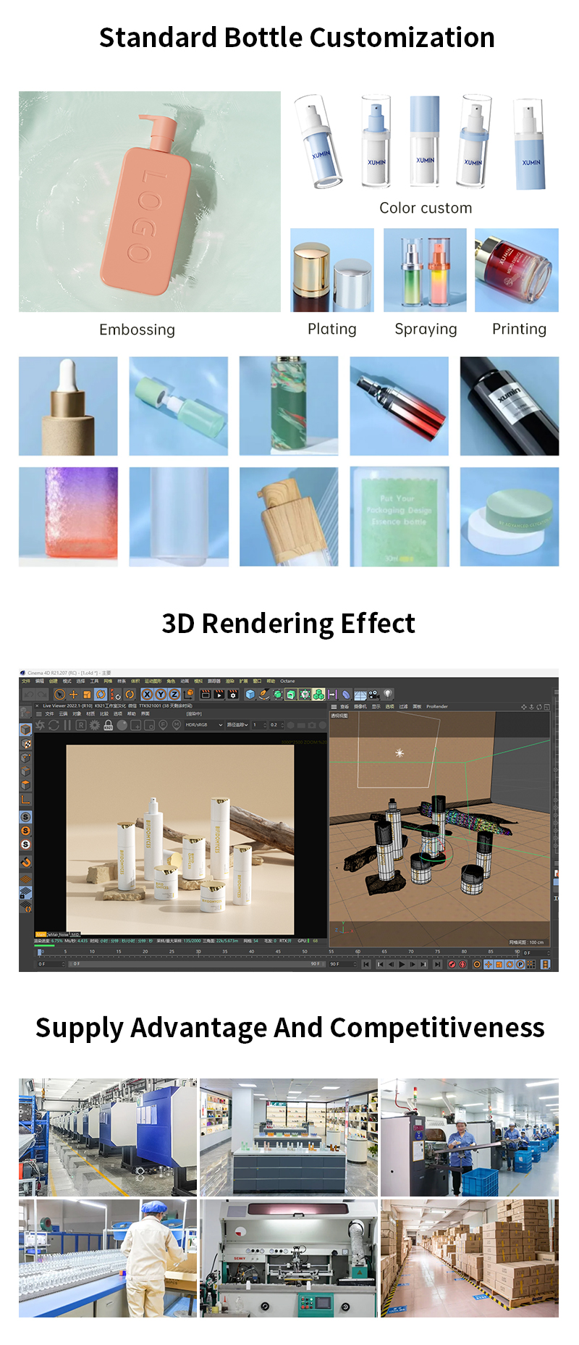The image size is (579, 1345).
Task: Select the Move tool
Action: coord(74,694)
